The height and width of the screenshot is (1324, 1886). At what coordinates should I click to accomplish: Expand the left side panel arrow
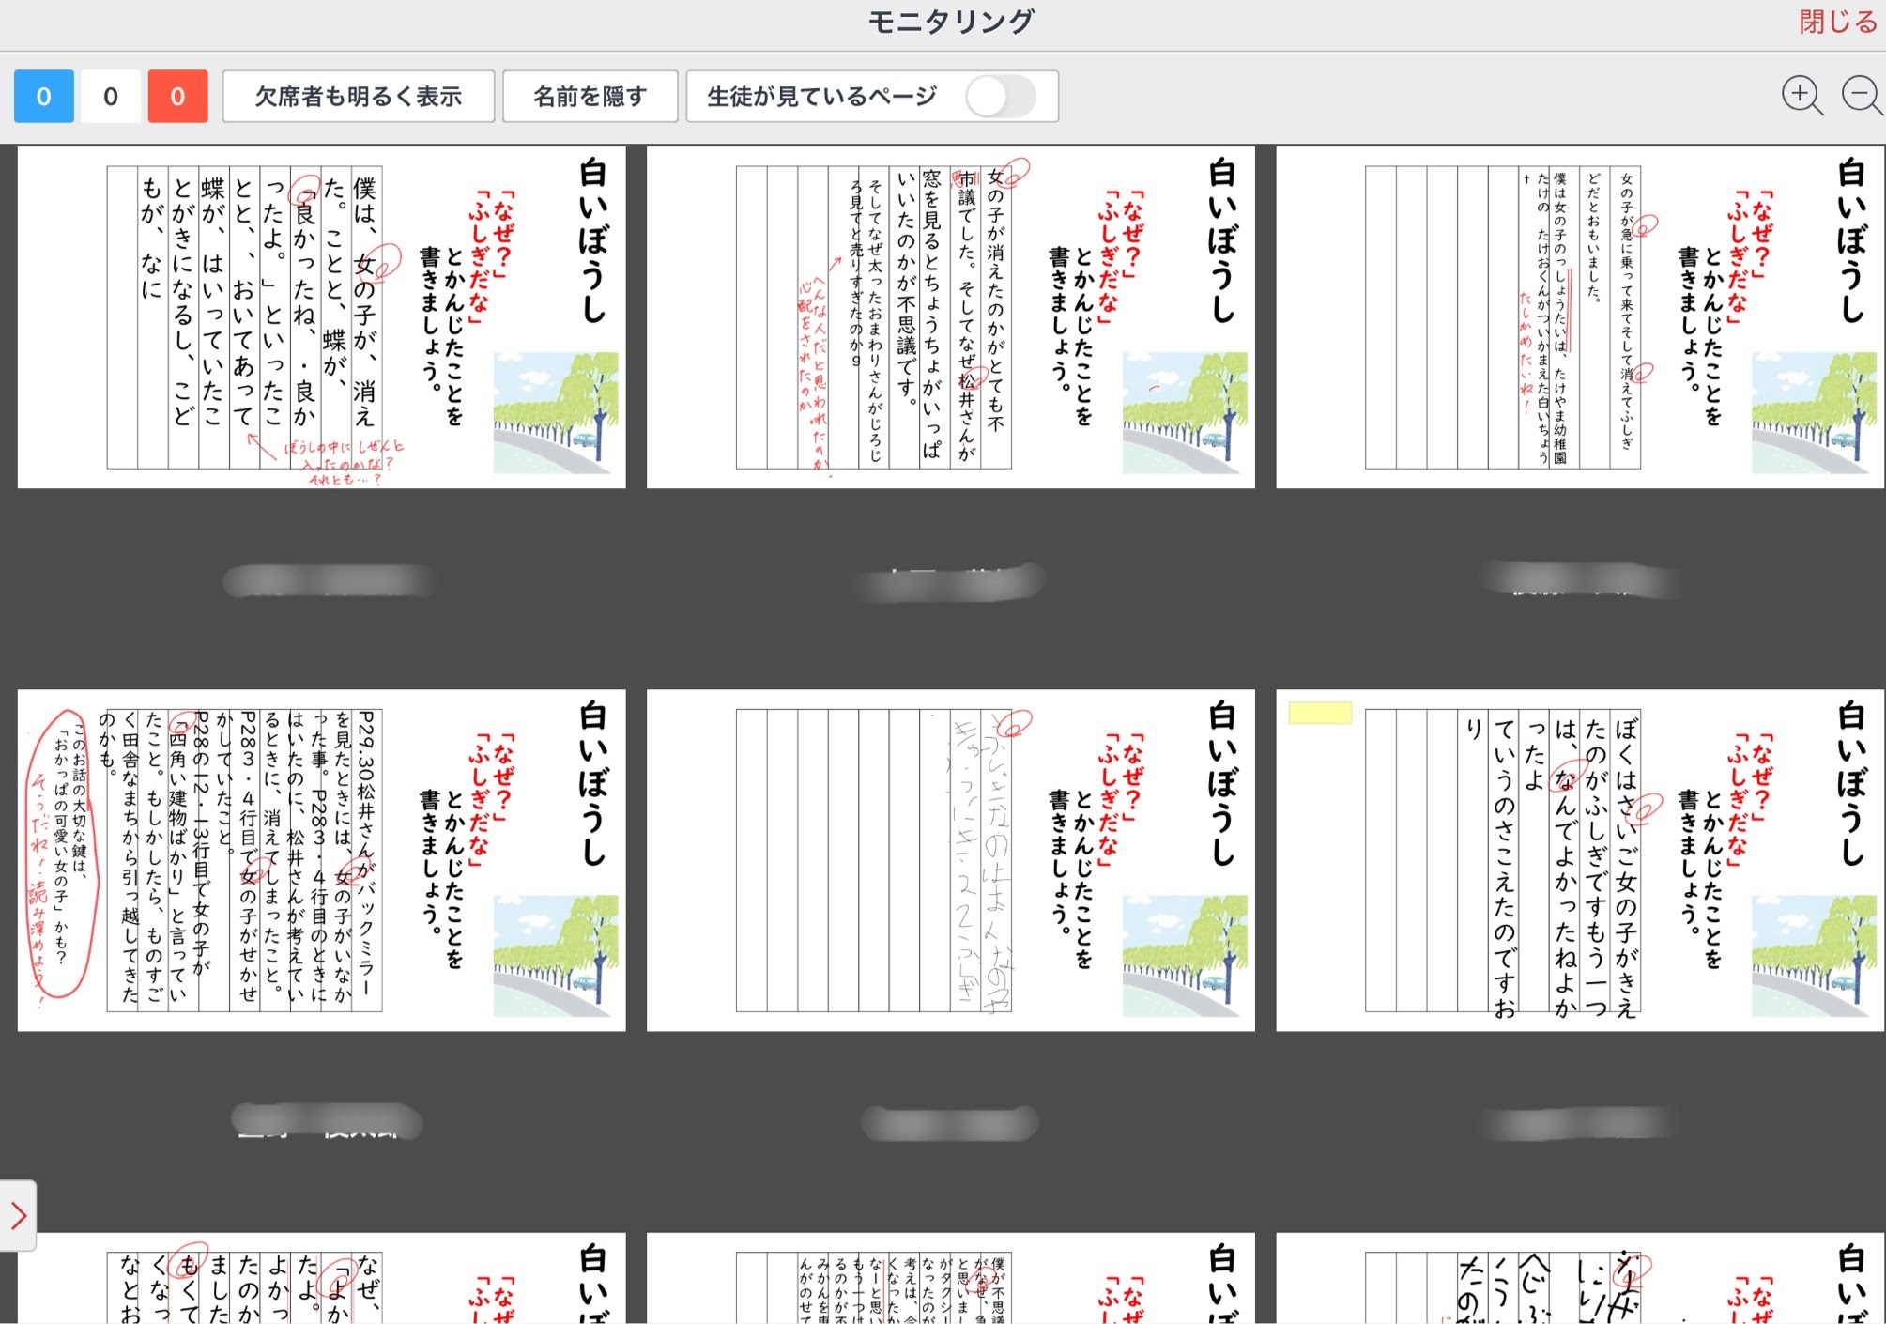pyautogui.click(x=18, y=1215)
